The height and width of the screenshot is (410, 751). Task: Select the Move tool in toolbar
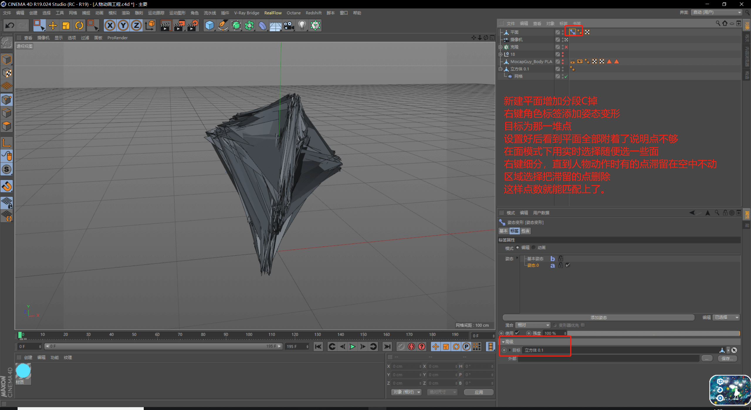click(53, 25)
